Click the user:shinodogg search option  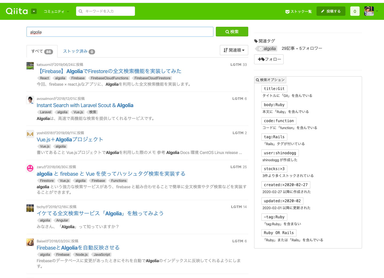(x=280, y=153)
